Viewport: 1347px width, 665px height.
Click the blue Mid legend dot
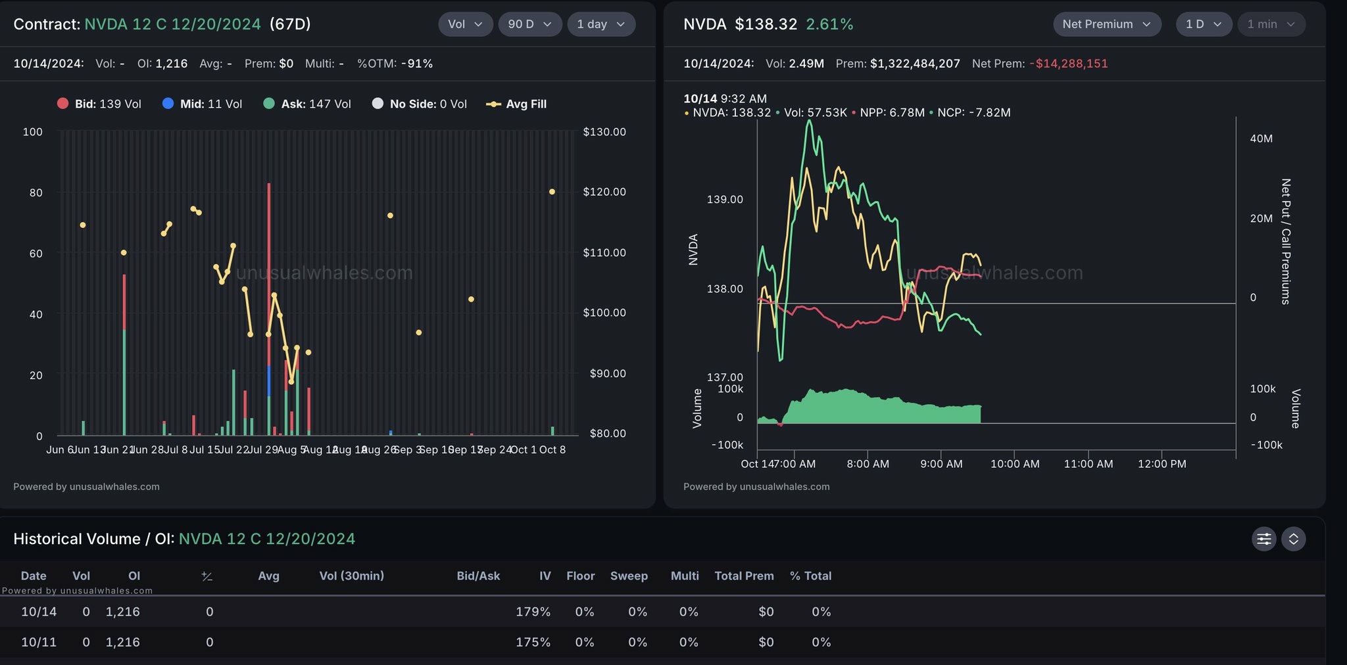coord(168,103)
